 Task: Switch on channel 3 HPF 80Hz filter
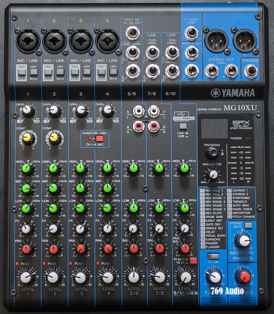tap(87, 72)
